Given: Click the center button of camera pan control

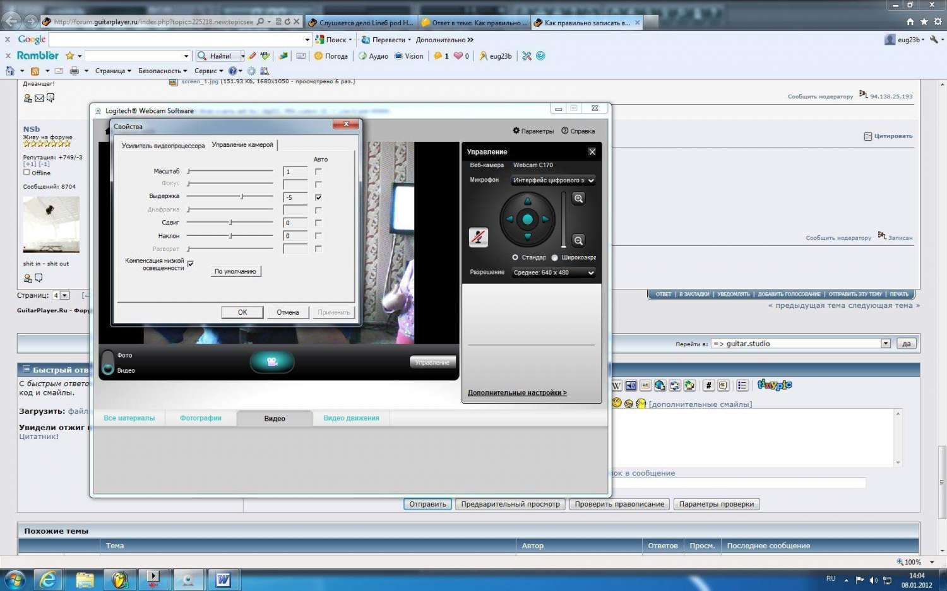Looking at the screenshot, I should point(527,219).
